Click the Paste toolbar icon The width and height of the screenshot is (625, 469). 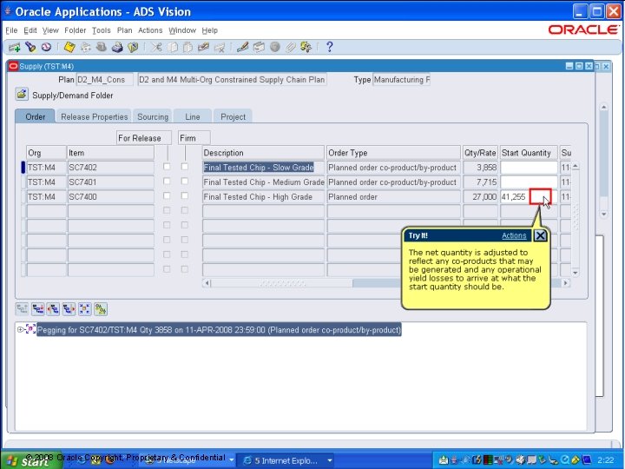[187, 48]
